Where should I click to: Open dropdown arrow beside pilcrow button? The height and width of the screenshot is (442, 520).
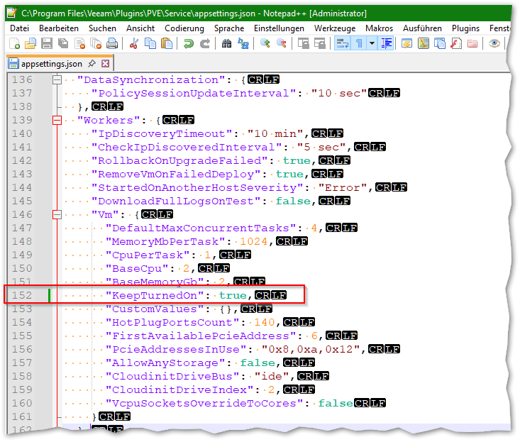[x=372, y=44]
